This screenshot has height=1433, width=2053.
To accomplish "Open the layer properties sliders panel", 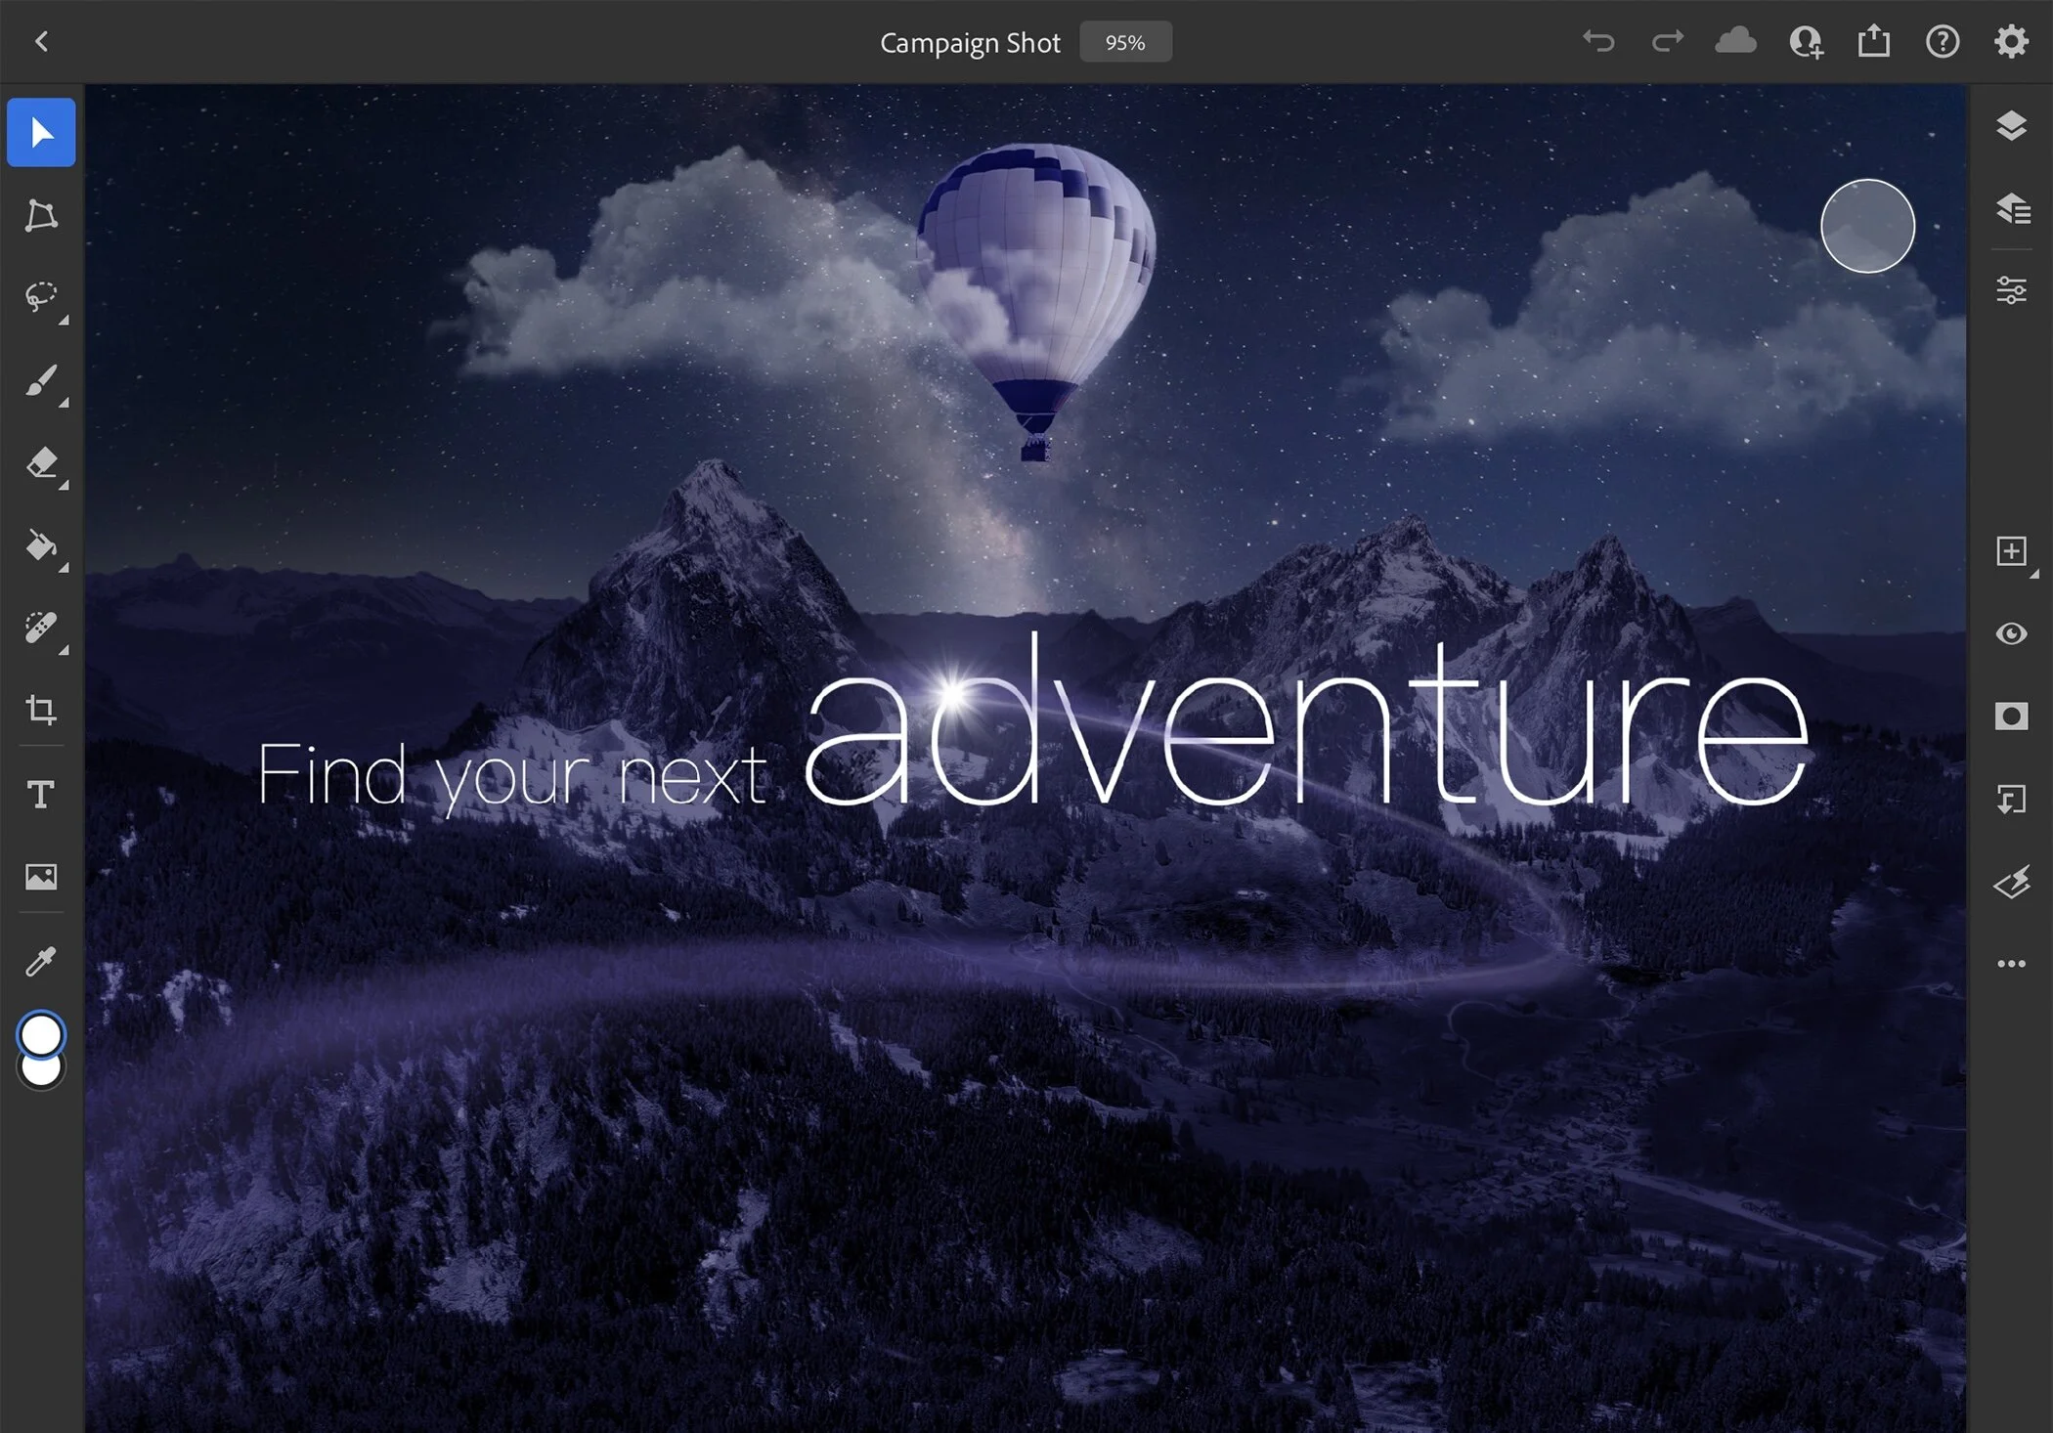I will (x=2011, y=290).
